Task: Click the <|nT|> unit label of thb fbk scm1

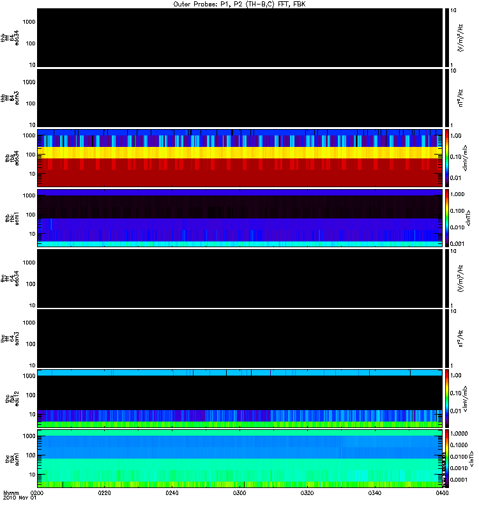Action: pos(469,218)
